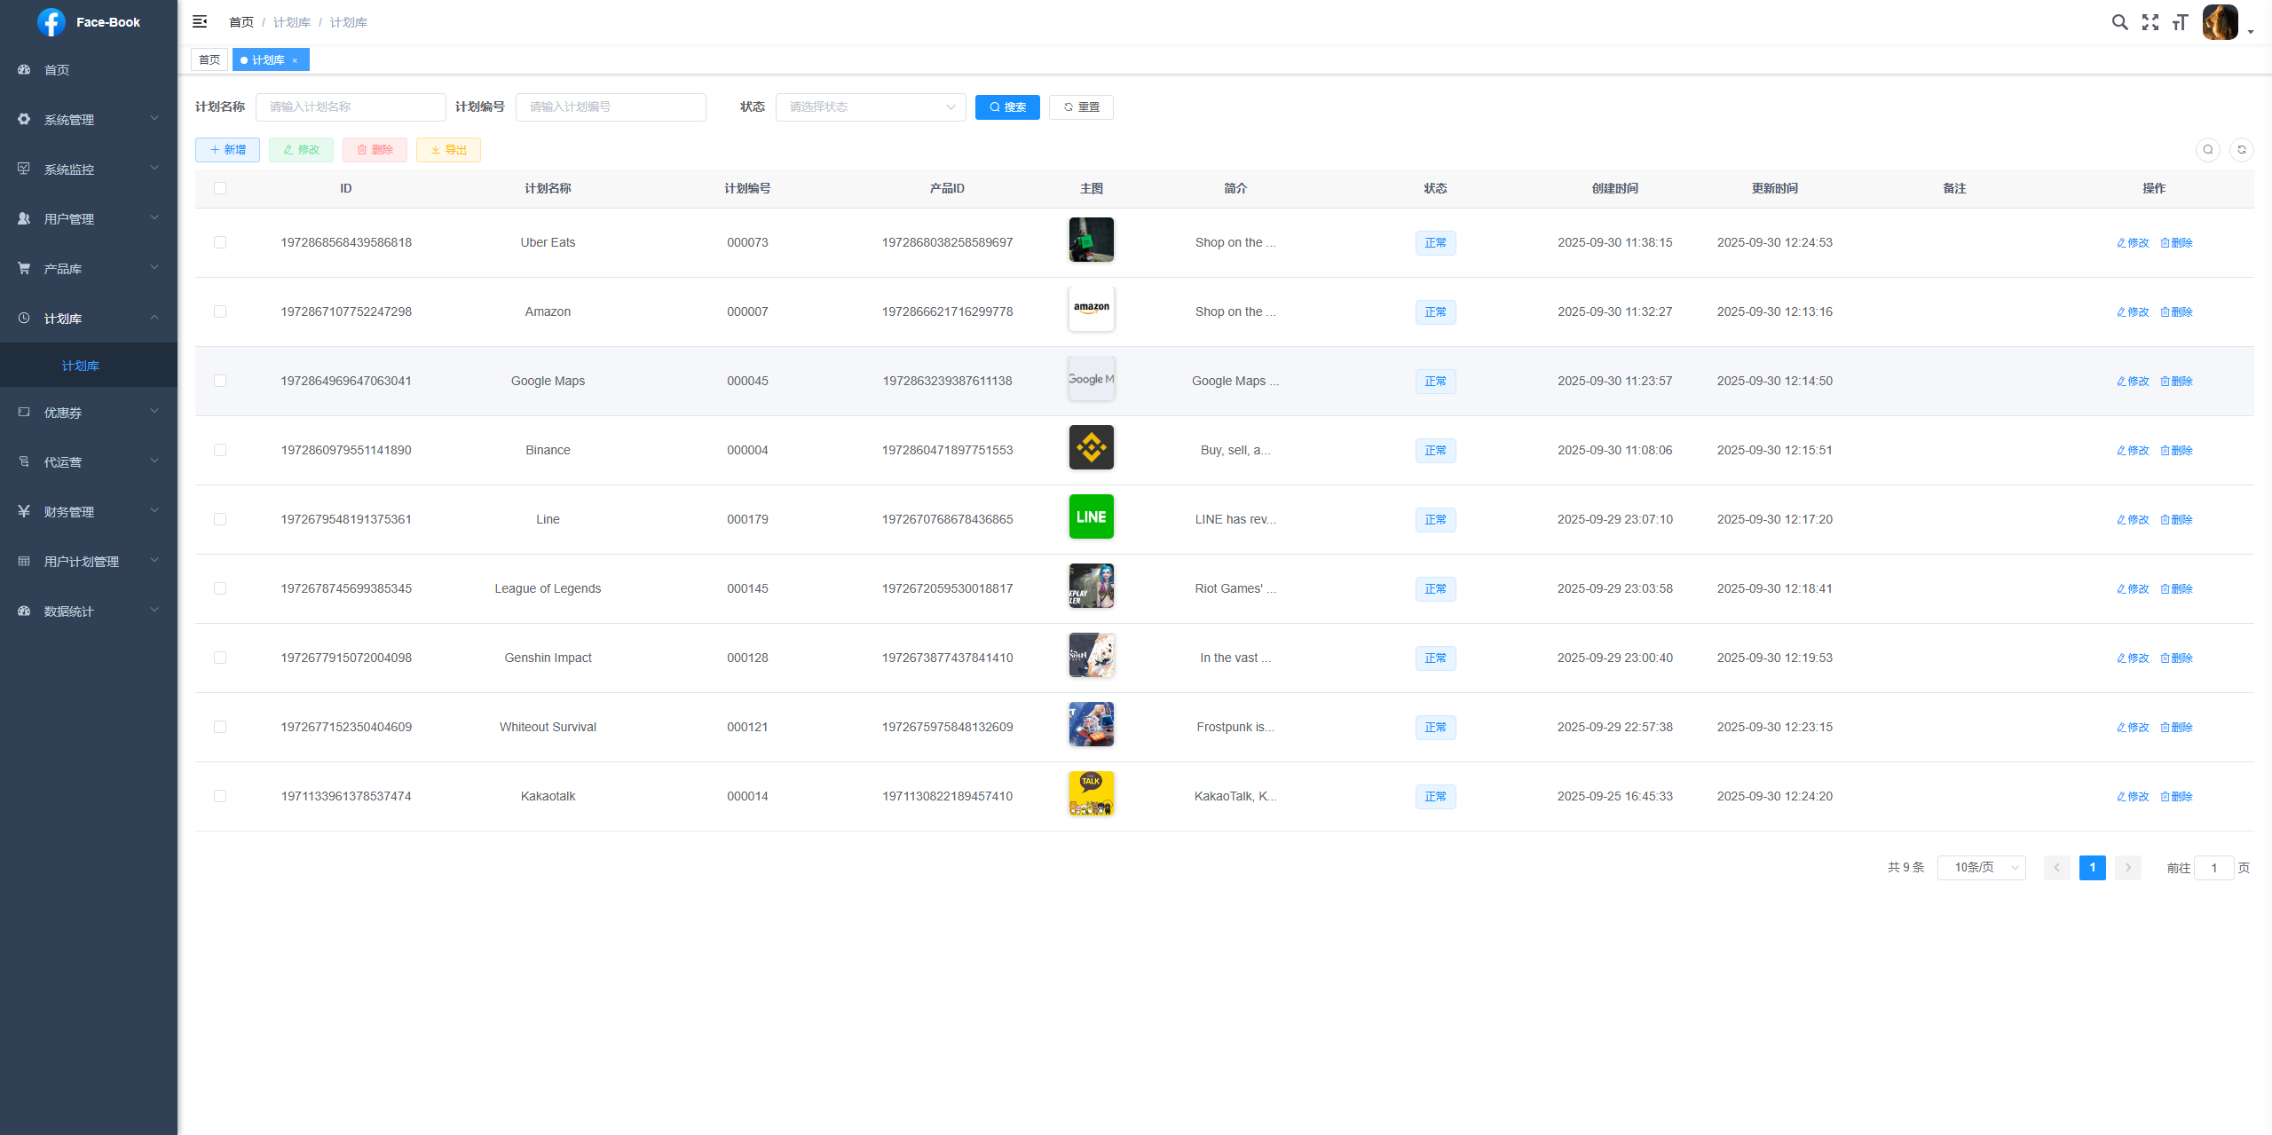This screenshot has width=2272, height=1135.
Task: Click the 计划名称 input field
Action: [x=351, y=107]
